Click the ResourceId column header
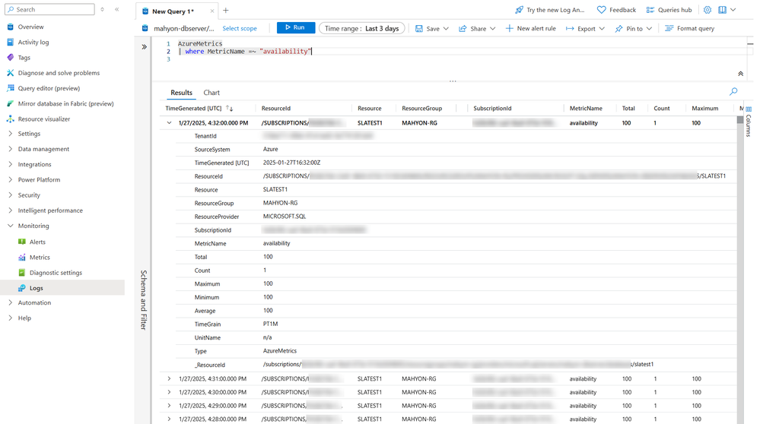This screenshot has width=760, height=424. pyautogui.click(x=276, y=109)
